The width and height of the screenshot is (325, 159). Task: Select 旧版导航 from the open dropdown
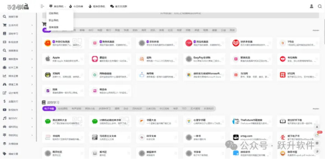tap(54, 14)
